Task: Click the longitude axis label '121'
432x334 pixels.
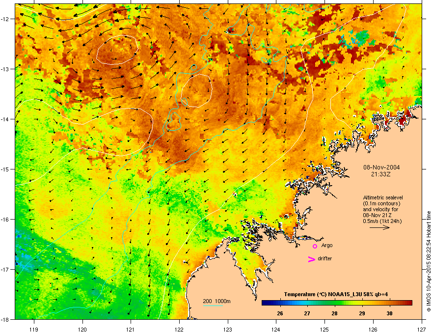Action: (131, 329)
